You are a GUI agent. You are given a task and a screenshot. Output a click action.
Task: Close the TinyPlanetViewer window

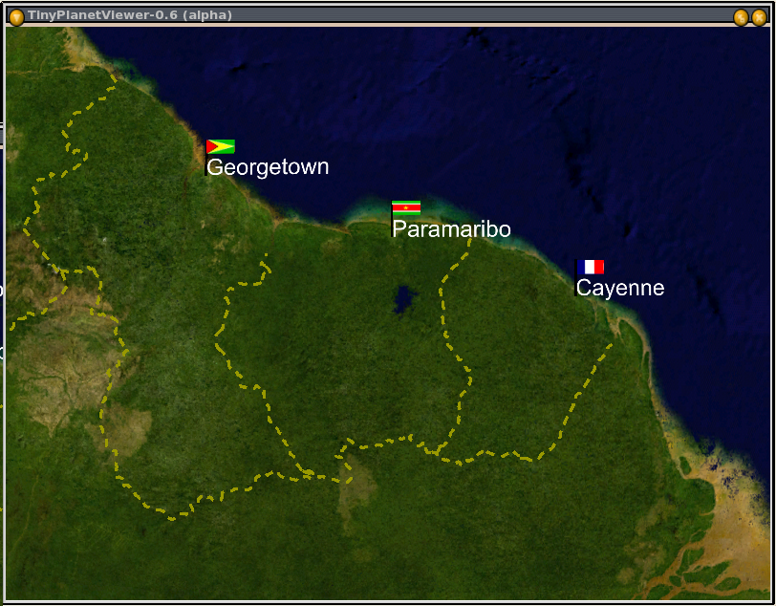coord(758,16)
